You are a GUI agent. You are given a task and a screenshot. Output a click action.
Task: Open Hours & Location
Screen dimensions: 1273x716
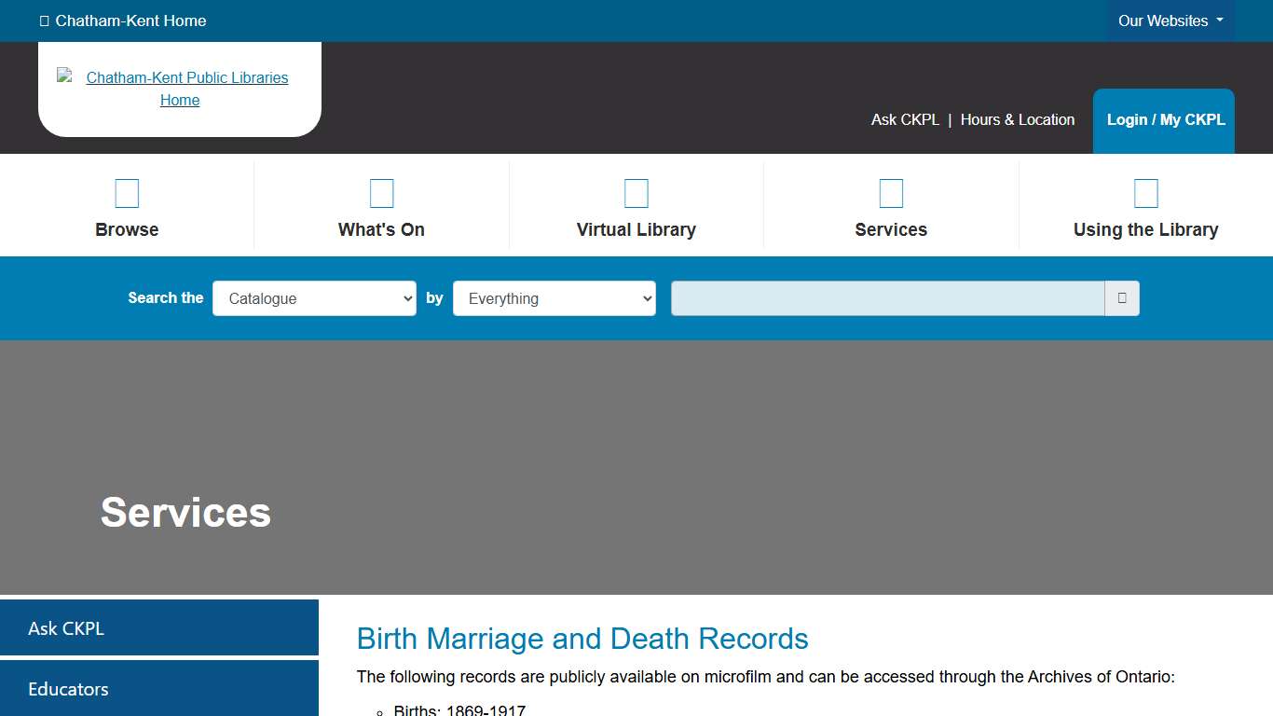1018,119
